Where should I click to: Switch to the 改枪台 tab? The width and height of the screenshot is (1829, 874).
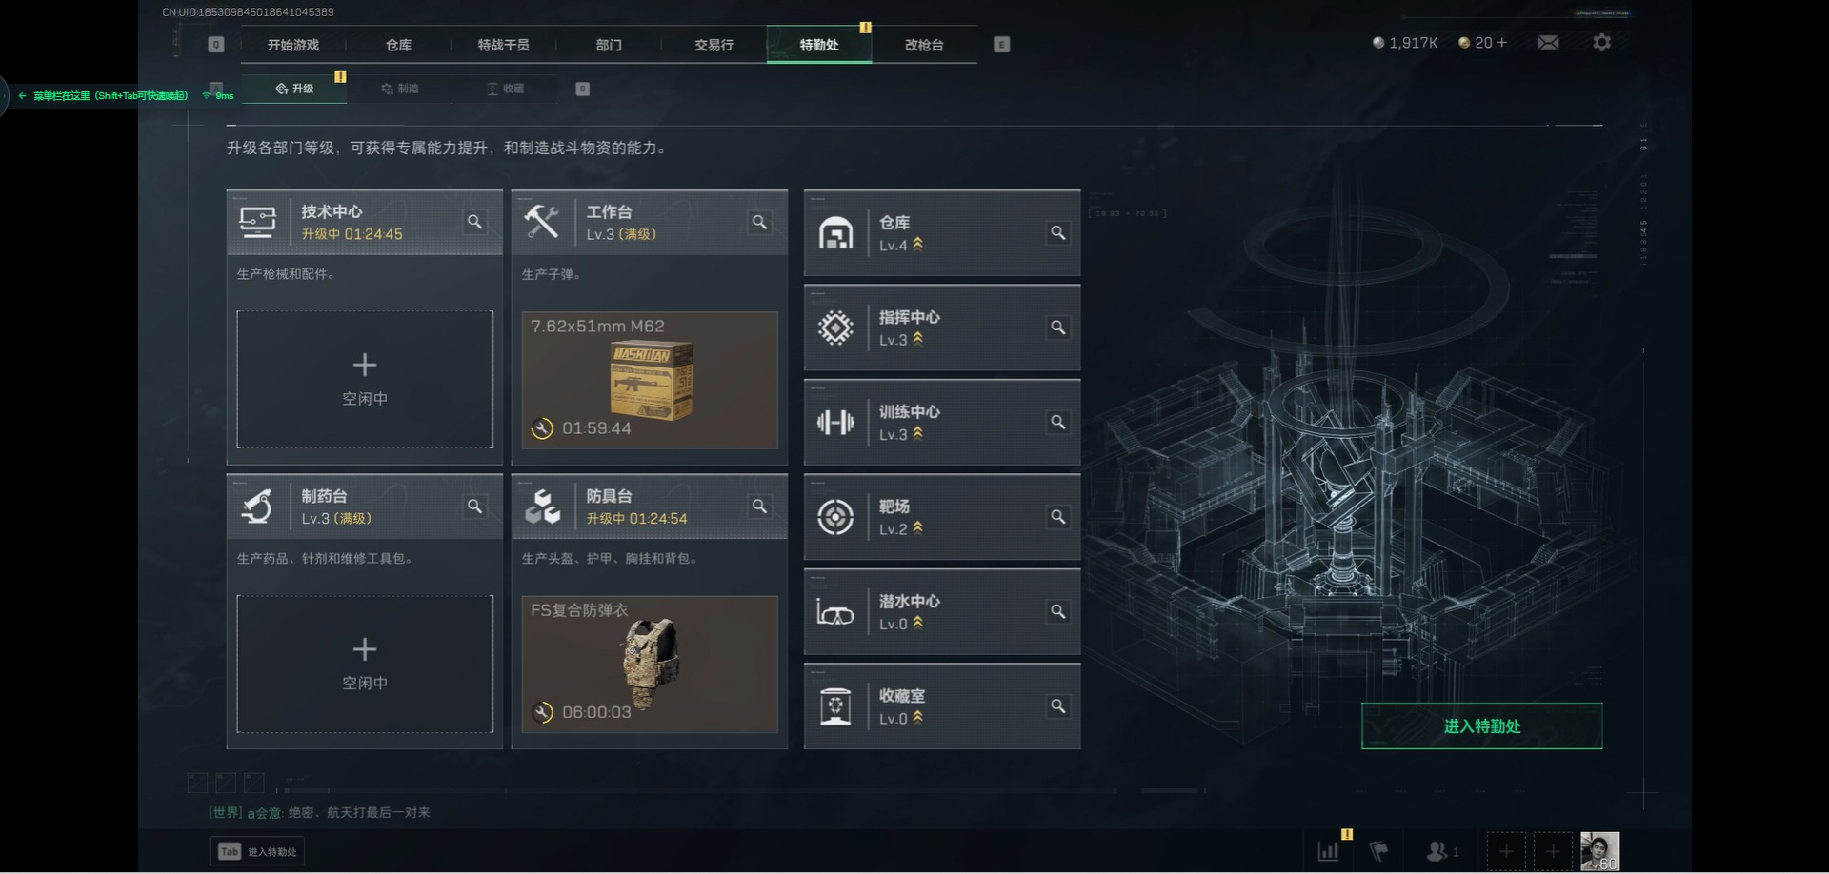pyautogui.click(x=924, y=45)
